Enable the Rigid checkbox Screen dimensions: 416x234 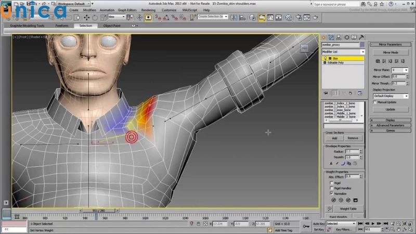pyautogui.click(x=332, y=183)
